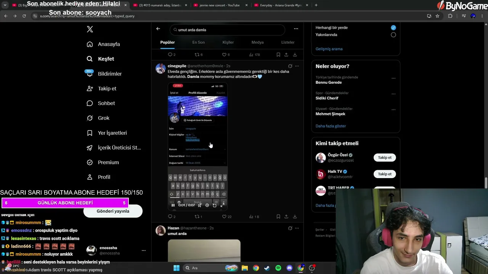The width and height of the screenshot is (488, 274).
Task: Switch to the Popüler tab
Action: click(167, 42)
